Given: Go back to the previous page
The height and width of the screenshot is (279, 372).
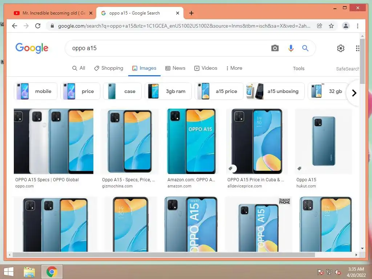Looking at the screenshot, I should point(15,26).
